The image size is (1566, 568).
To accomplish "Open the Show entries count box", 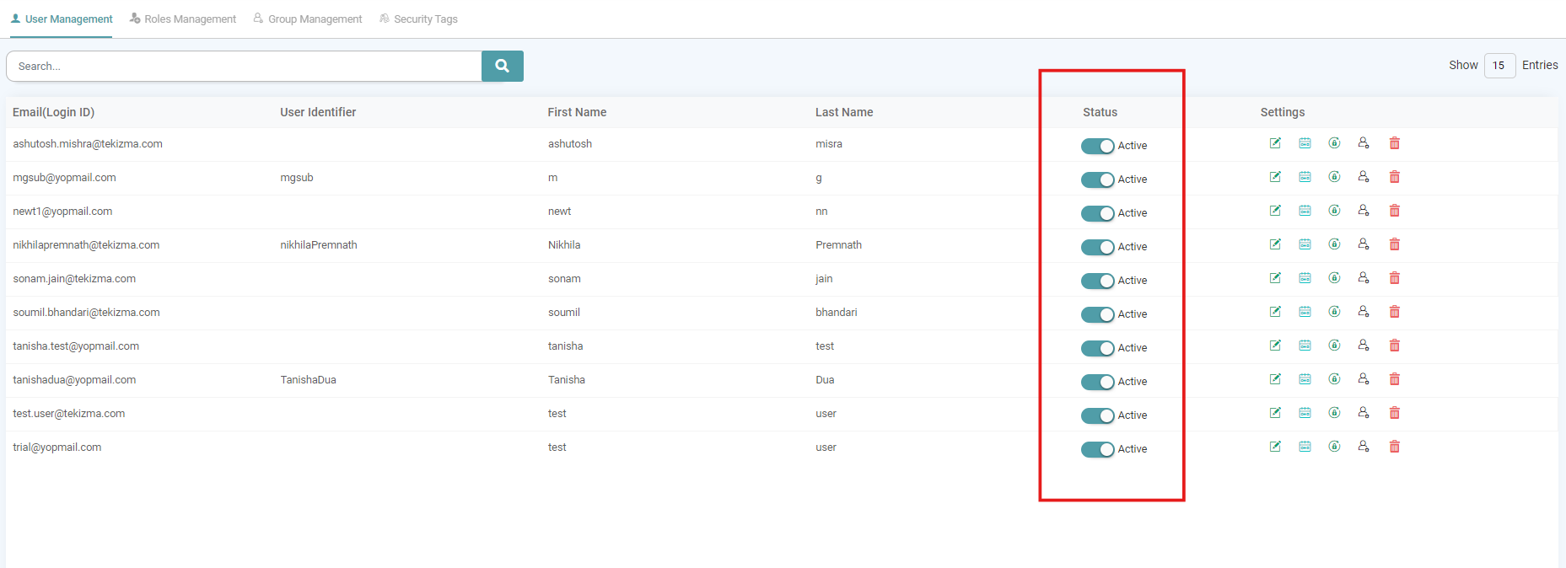I will (1499, 66).
